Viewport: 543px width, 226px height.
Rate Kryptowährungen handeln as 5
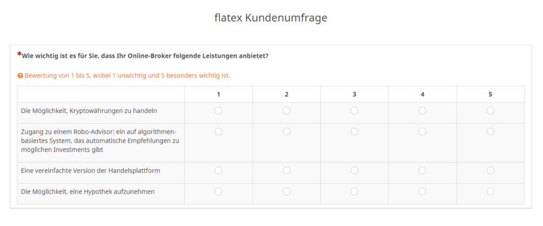(491, 110)
